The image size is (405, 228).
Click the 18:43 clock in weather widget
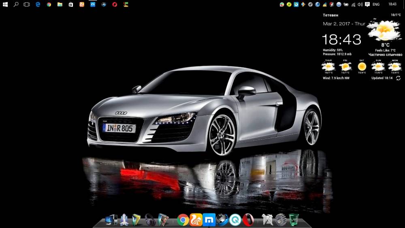click(341, 40)
